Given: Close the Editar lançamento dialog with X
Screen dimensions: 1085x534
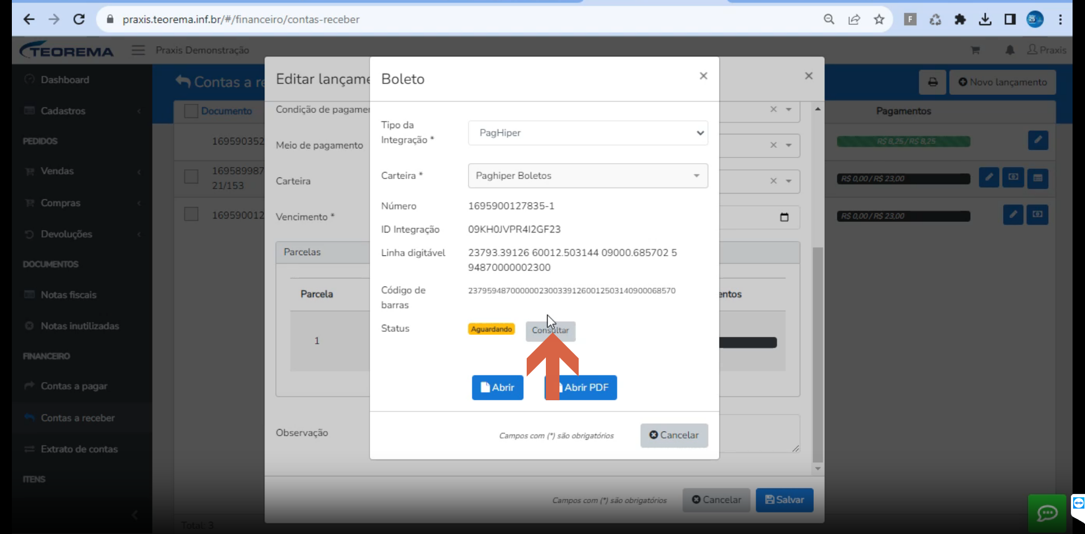Looking at the screenshot, I should pyautogui.click(x=809, y=76).
